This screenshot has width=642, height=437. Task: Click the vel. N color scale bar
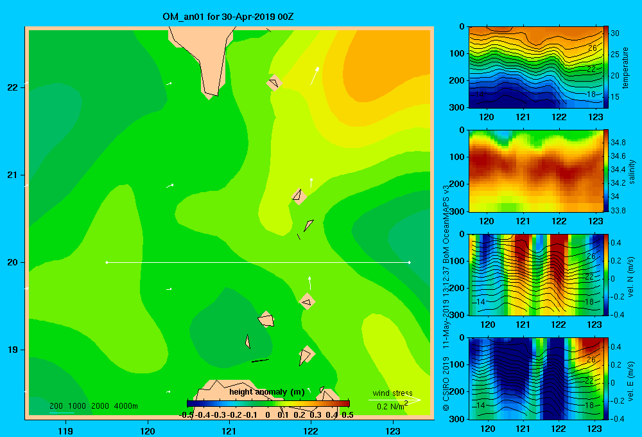(605, 274)
